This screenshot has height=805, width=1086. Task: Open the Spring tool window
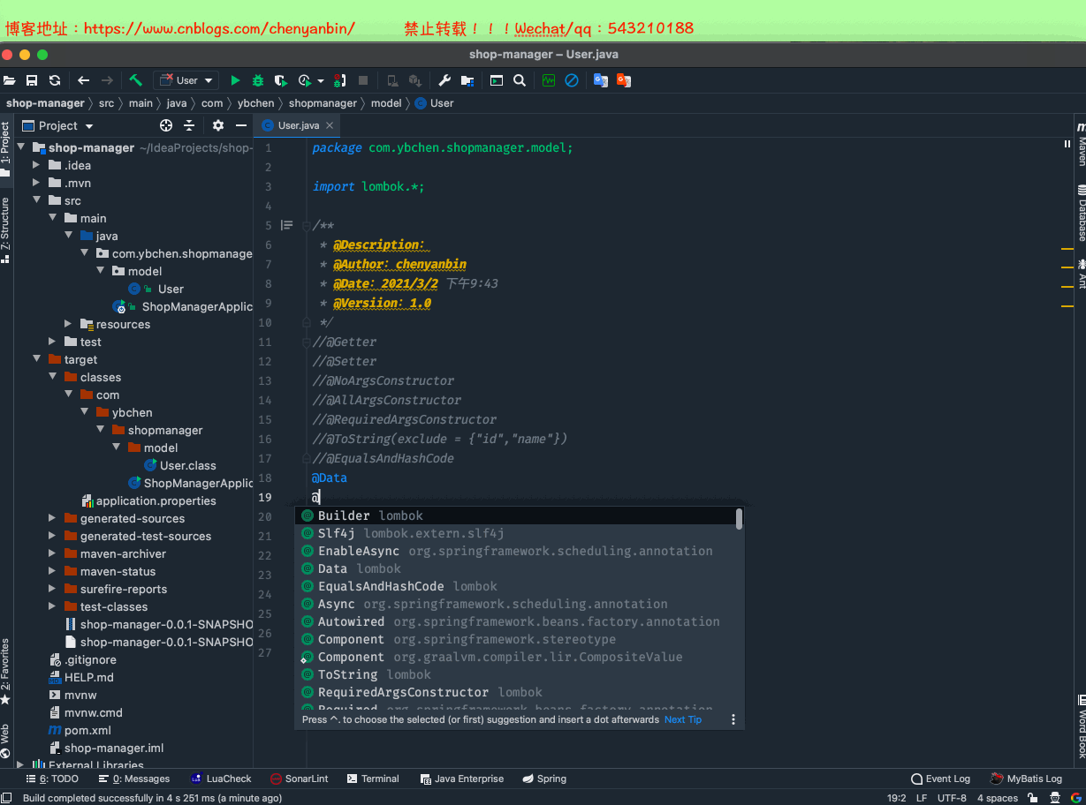[544, 779]
